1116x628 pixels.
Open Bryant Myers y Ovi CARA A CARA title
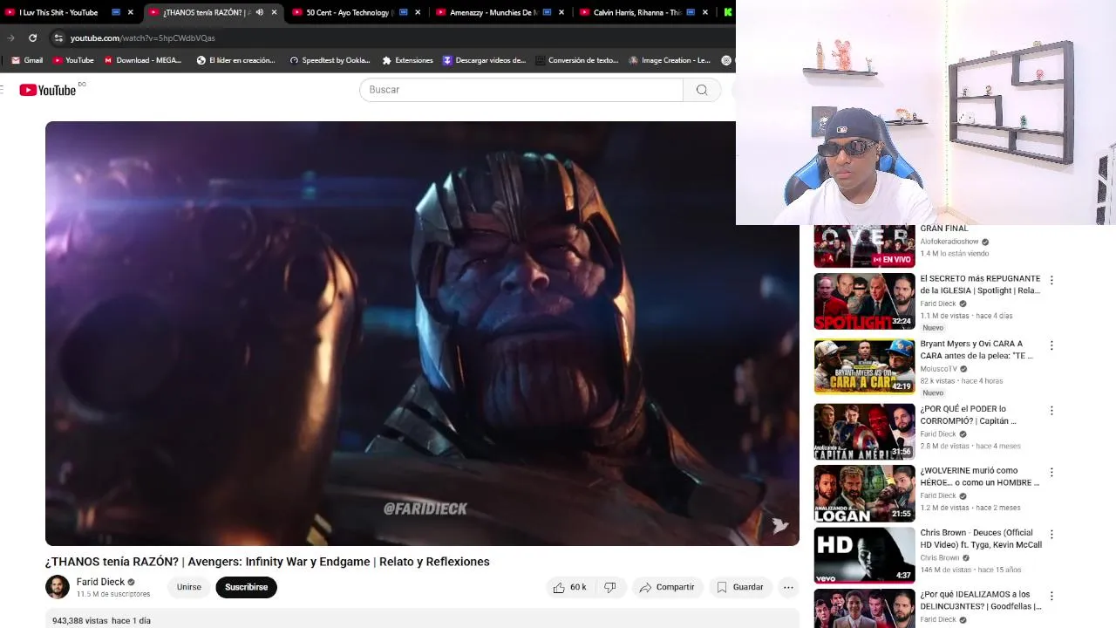976,350
